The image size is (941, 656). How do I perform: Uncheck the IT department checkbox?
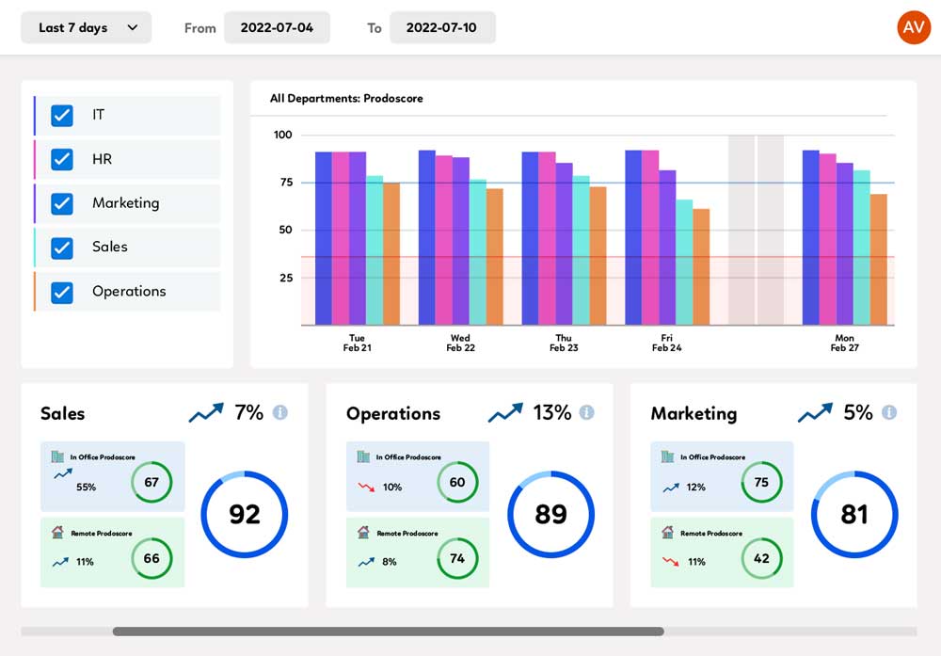tap(62, 115)
